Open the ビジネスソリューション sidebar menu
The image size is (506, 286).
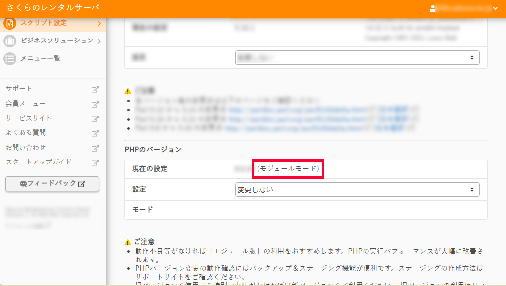pyautogui.click(x=56, y=41)
